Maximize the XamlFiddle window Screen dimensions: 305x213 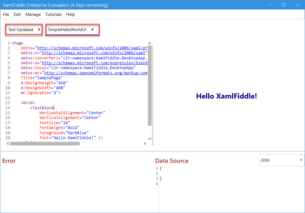coord(284,5)
